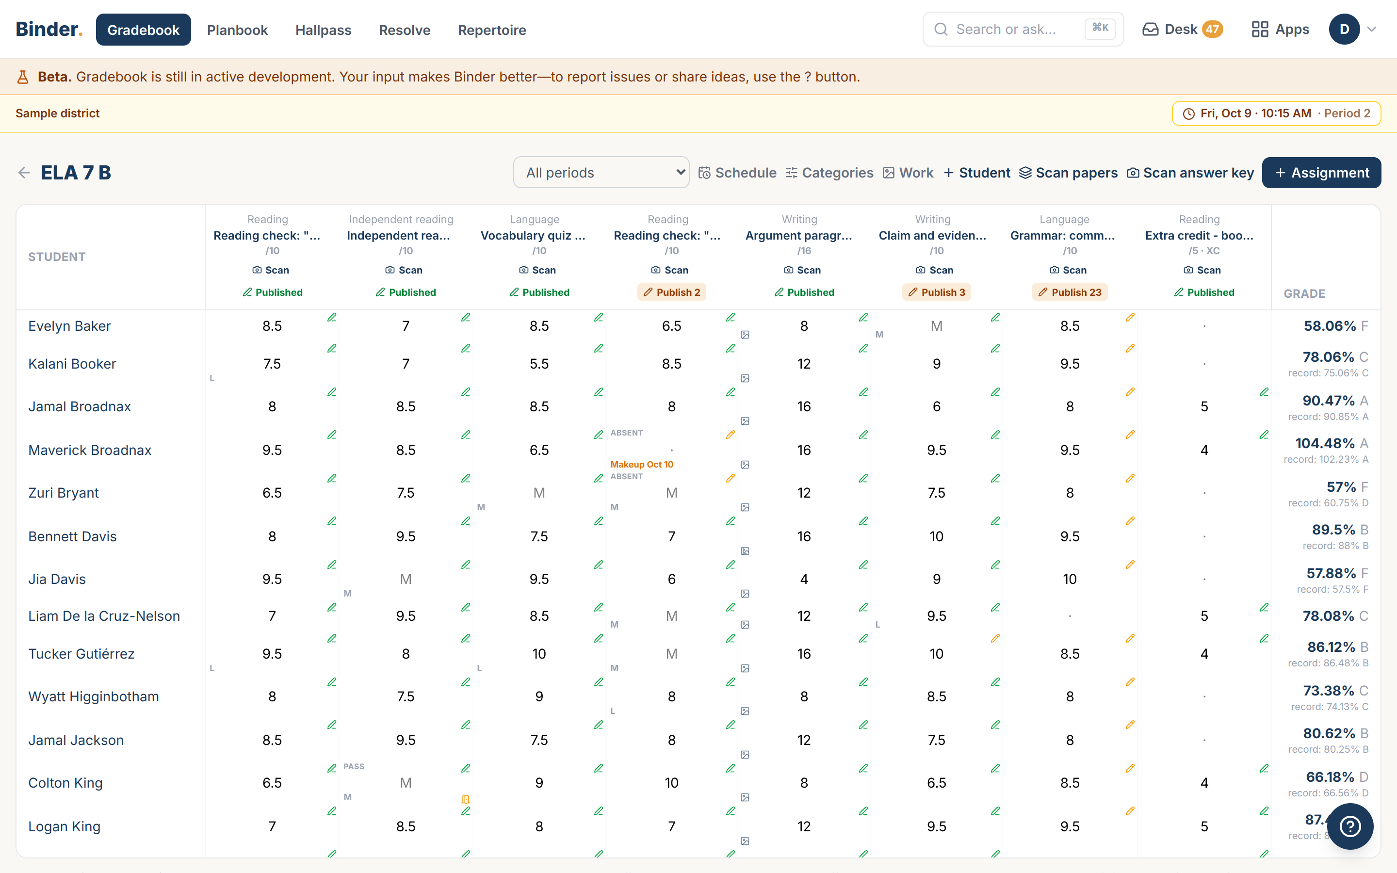Open Tucker Gutiérrez's student record
Viewport: 1397px width, 873px height.
click(x=81, y=654)
